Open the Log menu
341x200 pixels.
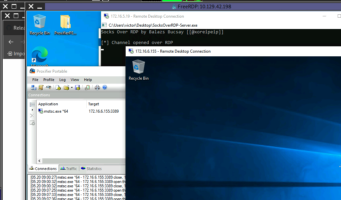[x=62, y=80]
